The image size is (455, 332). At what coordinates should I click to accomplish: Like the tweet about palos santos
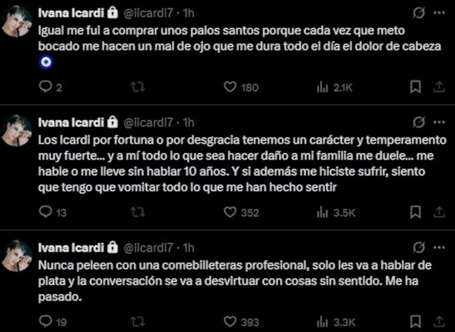pos(230,87)
